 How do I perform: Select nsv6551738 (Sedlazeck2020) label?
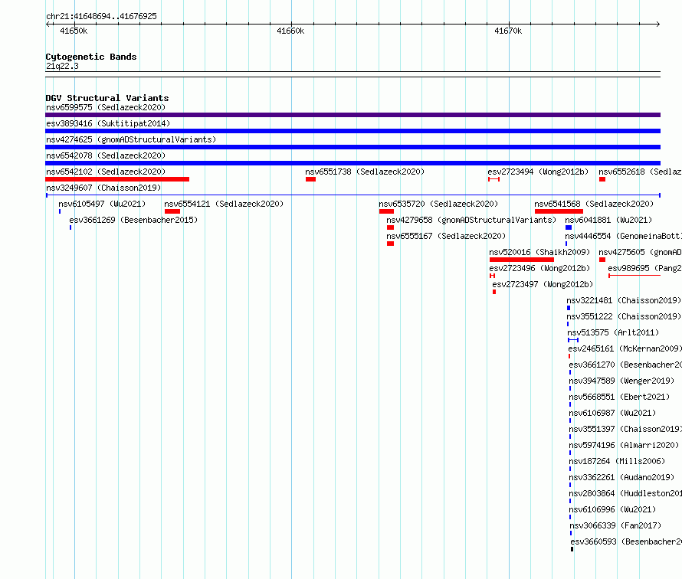pyautogui.click(x=365, y=172)
